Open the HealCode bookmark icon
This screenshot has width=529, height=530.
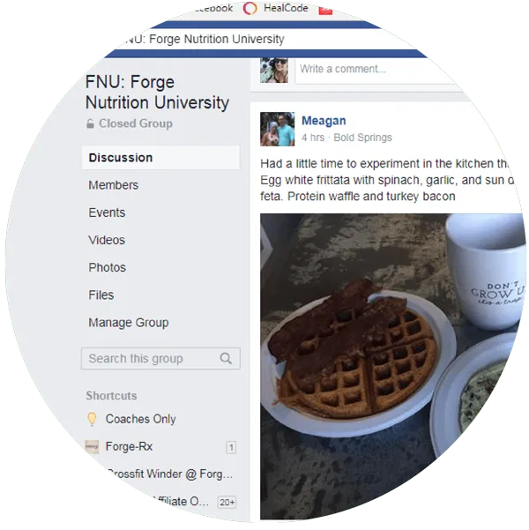(250, 8)
